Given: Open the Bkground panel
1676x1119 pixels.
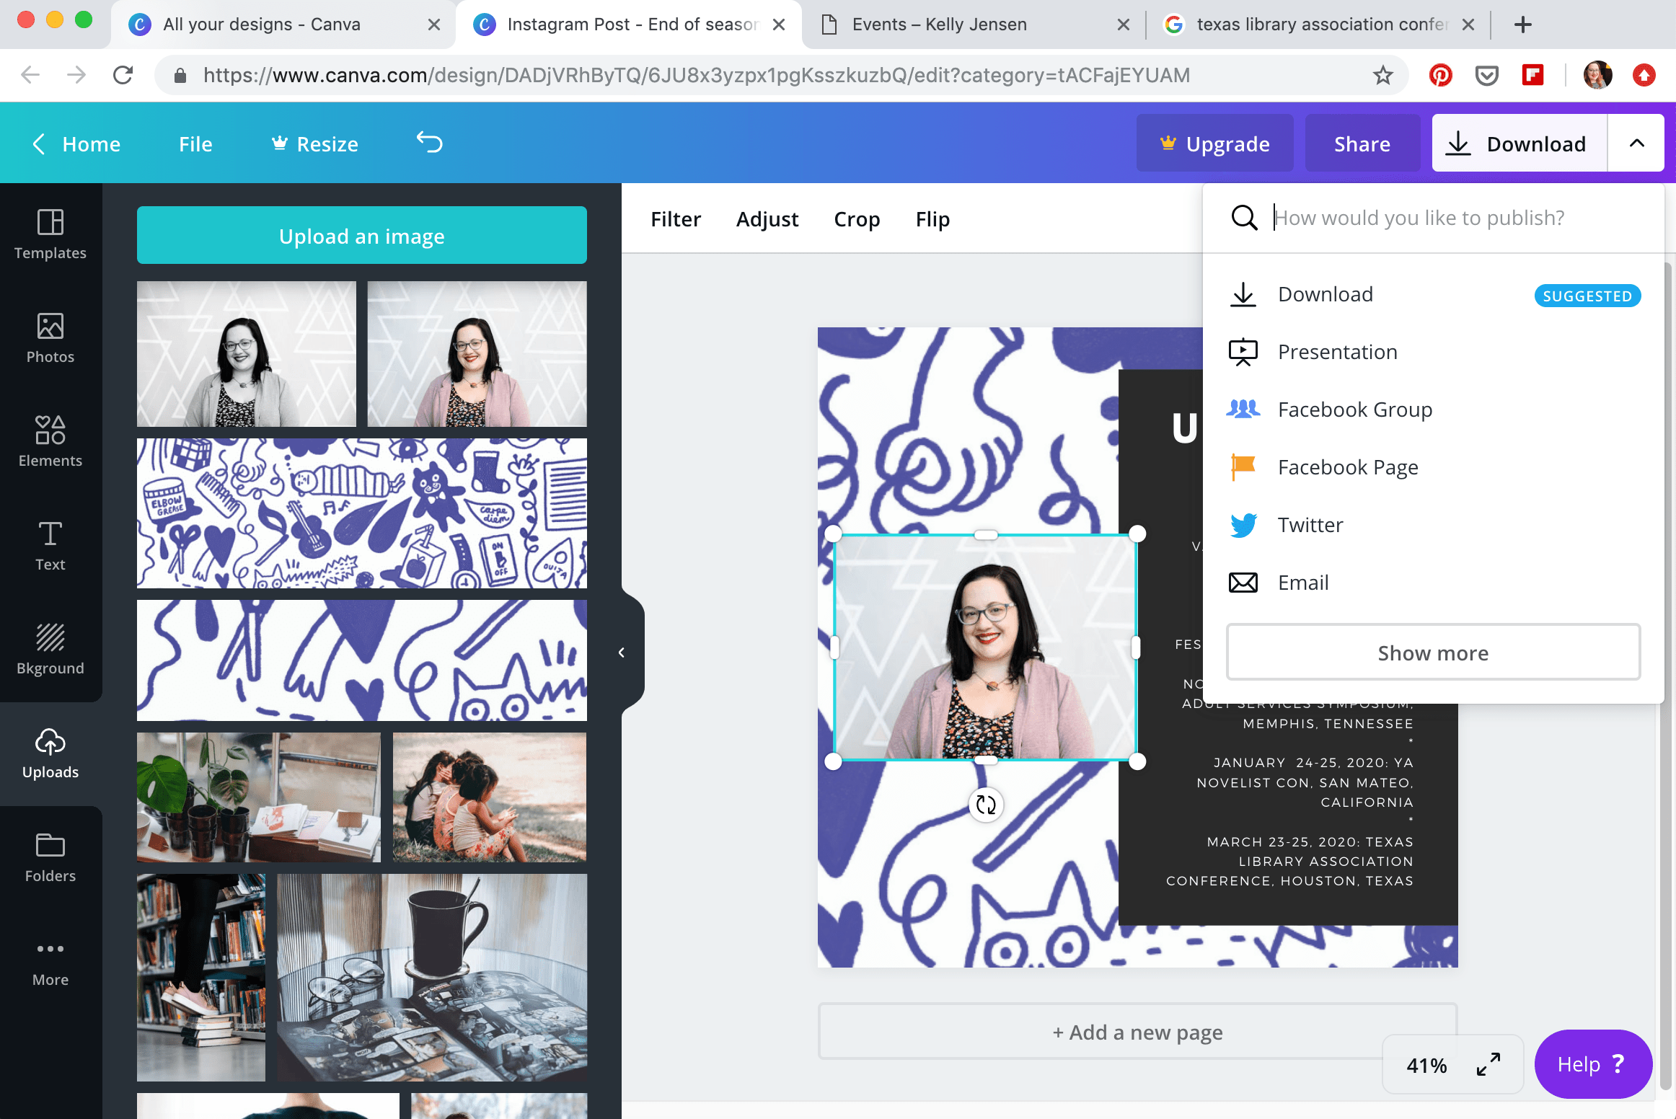Looking at the screenshot, I should pyautogui.click(x=50, y=650).
